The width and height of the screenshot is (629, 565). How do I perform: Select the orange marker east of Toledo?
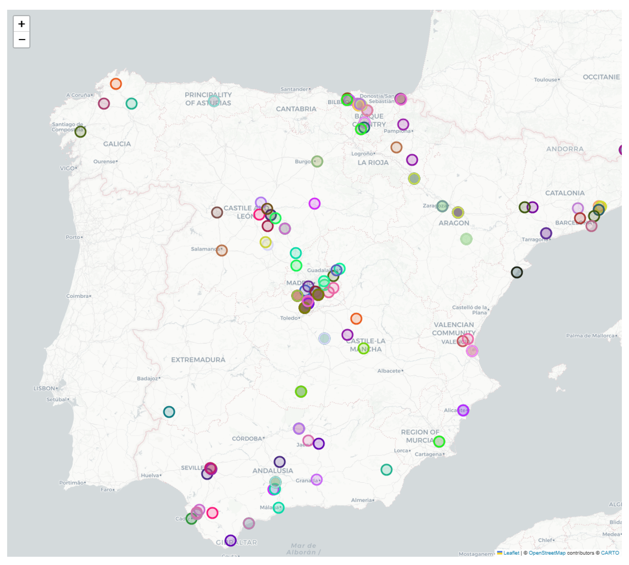[356, 319]
